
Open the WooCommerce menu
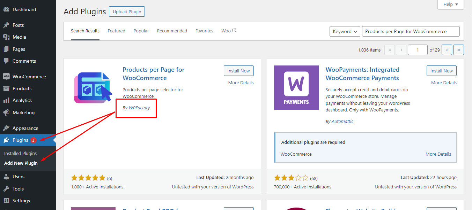(x=28, y=77)
